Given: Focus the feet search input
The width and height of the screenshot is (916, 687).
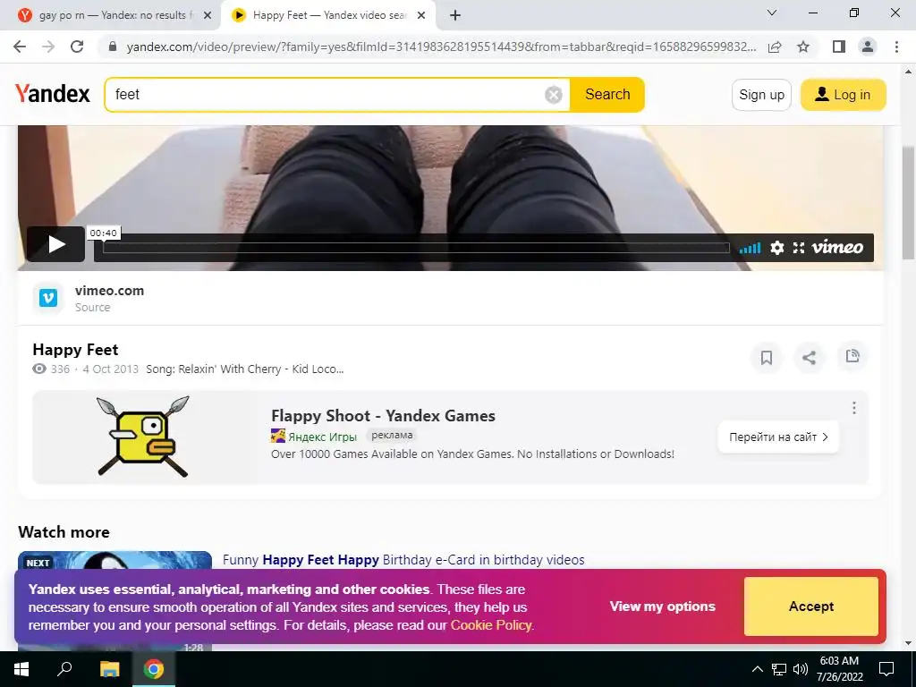Looking at the screenshot, I should click(327, 95).
